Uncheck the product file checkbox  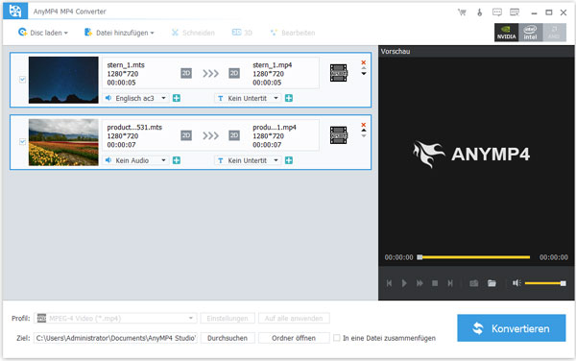click(x=22, y=142)
